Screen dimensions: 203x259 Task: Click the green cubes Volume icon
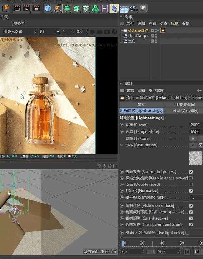pos(95,8)
